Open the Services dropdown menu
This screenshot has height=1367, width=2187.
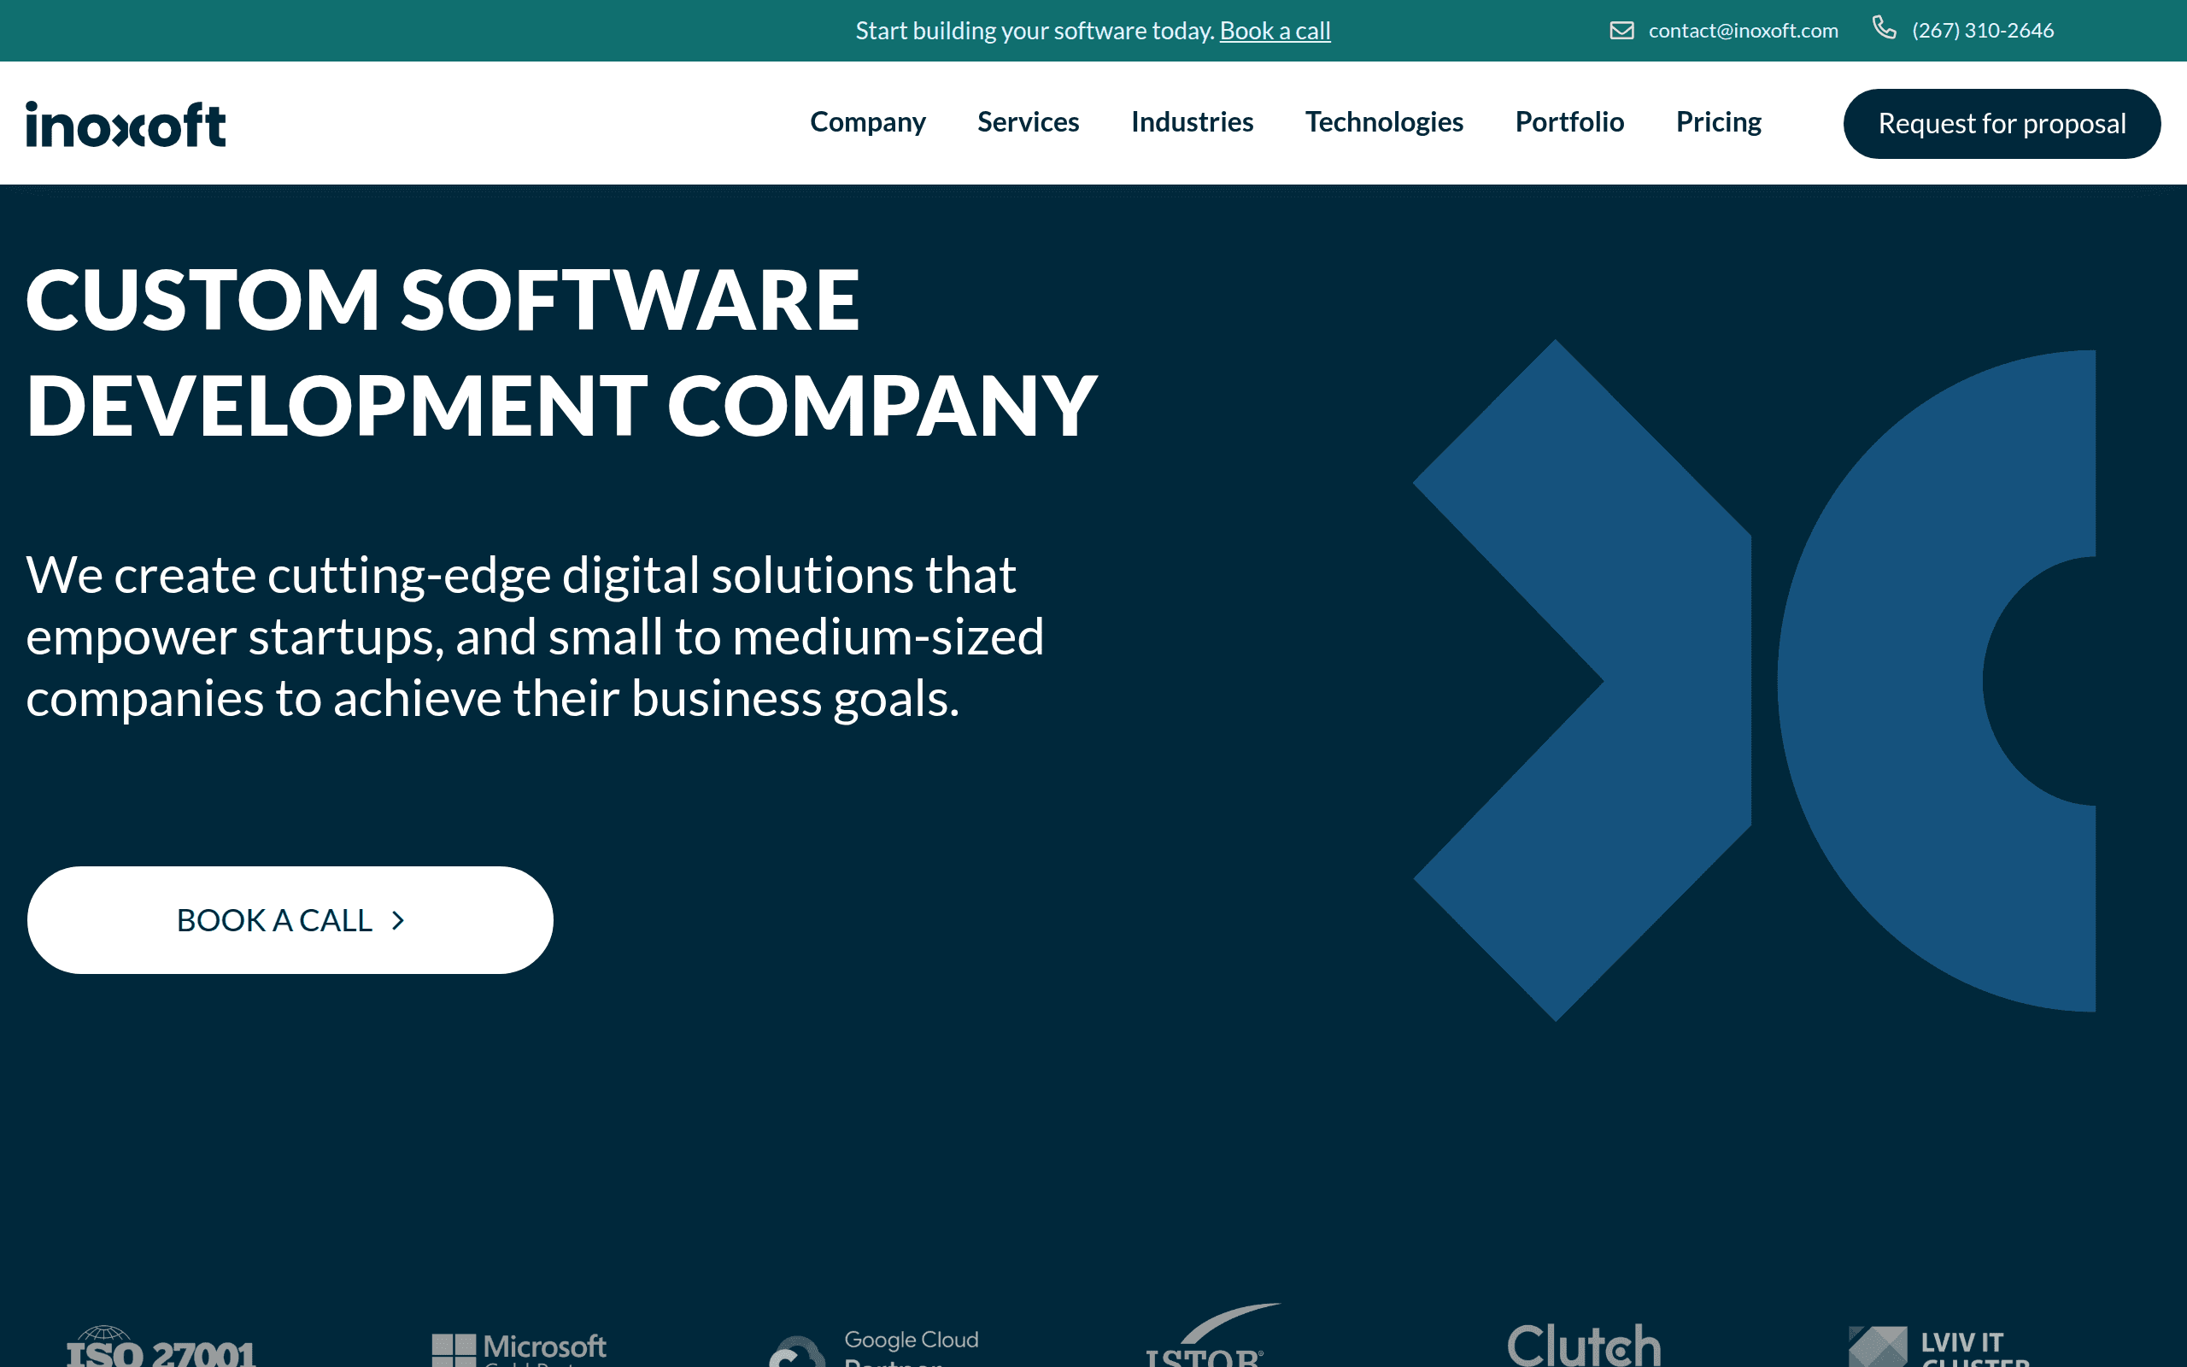tap(1028, 123)
